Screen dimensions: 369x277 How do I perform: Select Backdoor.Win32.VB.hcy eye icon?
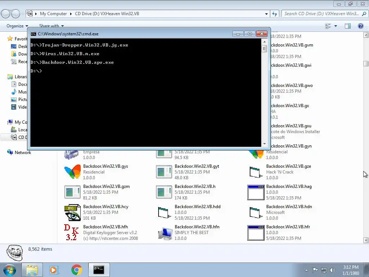point(72,212)
